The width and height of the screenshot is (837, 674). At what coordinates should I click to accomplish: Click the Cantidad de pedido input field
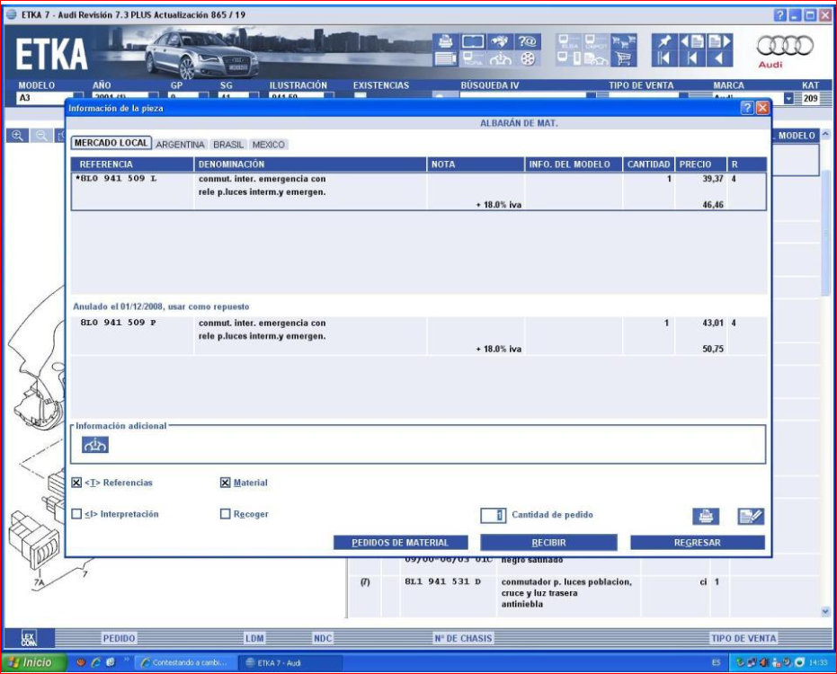(494, 516)
